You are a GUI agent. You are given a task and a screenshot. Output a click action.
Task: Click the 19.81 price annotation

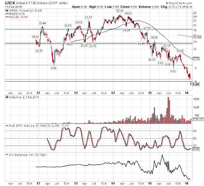point(79,22)
